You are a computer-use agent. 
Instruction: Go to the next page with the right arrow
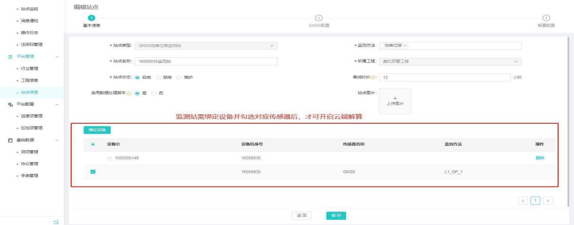548,201
